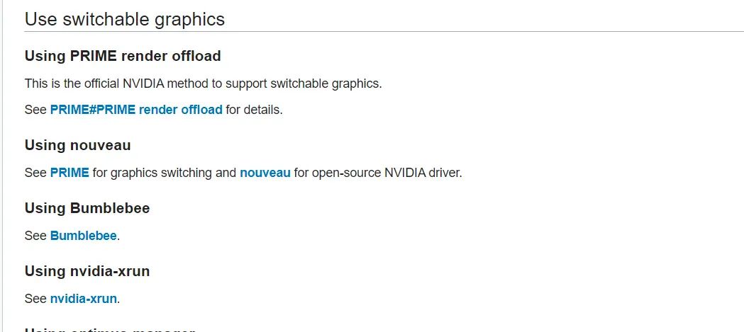Click "See" before the PRIME#PRIME render offload link
Viewport: 744px width, 332px height.
click(35, 110)
